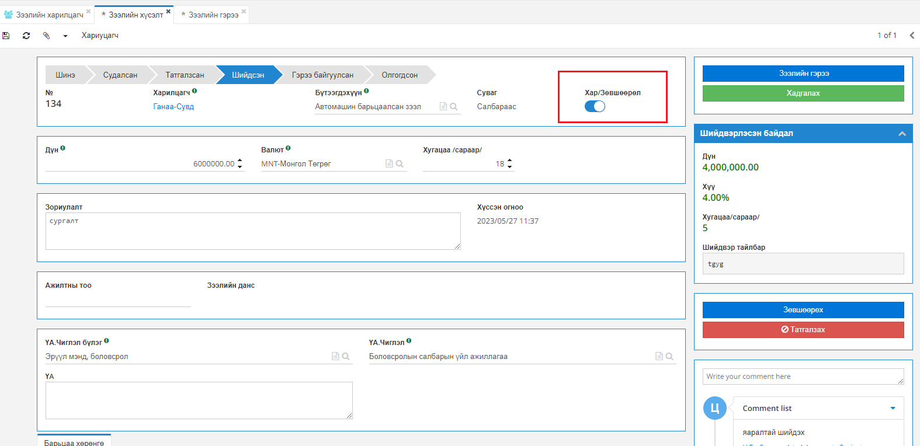Click the refresh icon in toolbar

point(26,36)
